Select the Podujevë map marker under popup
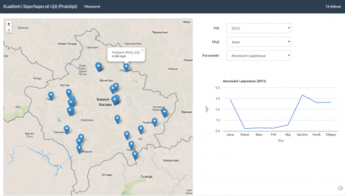The width and height of the screenshot is (345, 196). point(126,68)
